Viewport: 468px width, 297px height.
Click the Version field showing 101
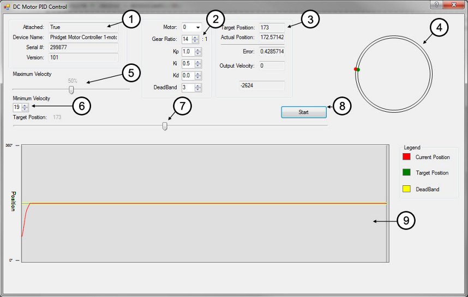[x=83, y=58]
